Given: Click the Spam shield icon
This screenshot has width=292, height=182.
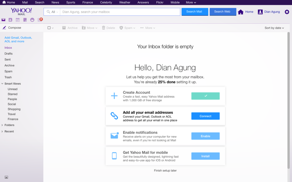Looking at the screenshot, I should click(121, 28).
